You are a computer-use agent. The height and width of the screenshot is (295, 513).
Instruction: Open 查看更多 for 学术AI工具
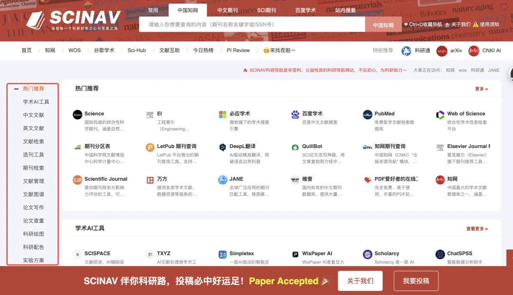click(477, 229)
